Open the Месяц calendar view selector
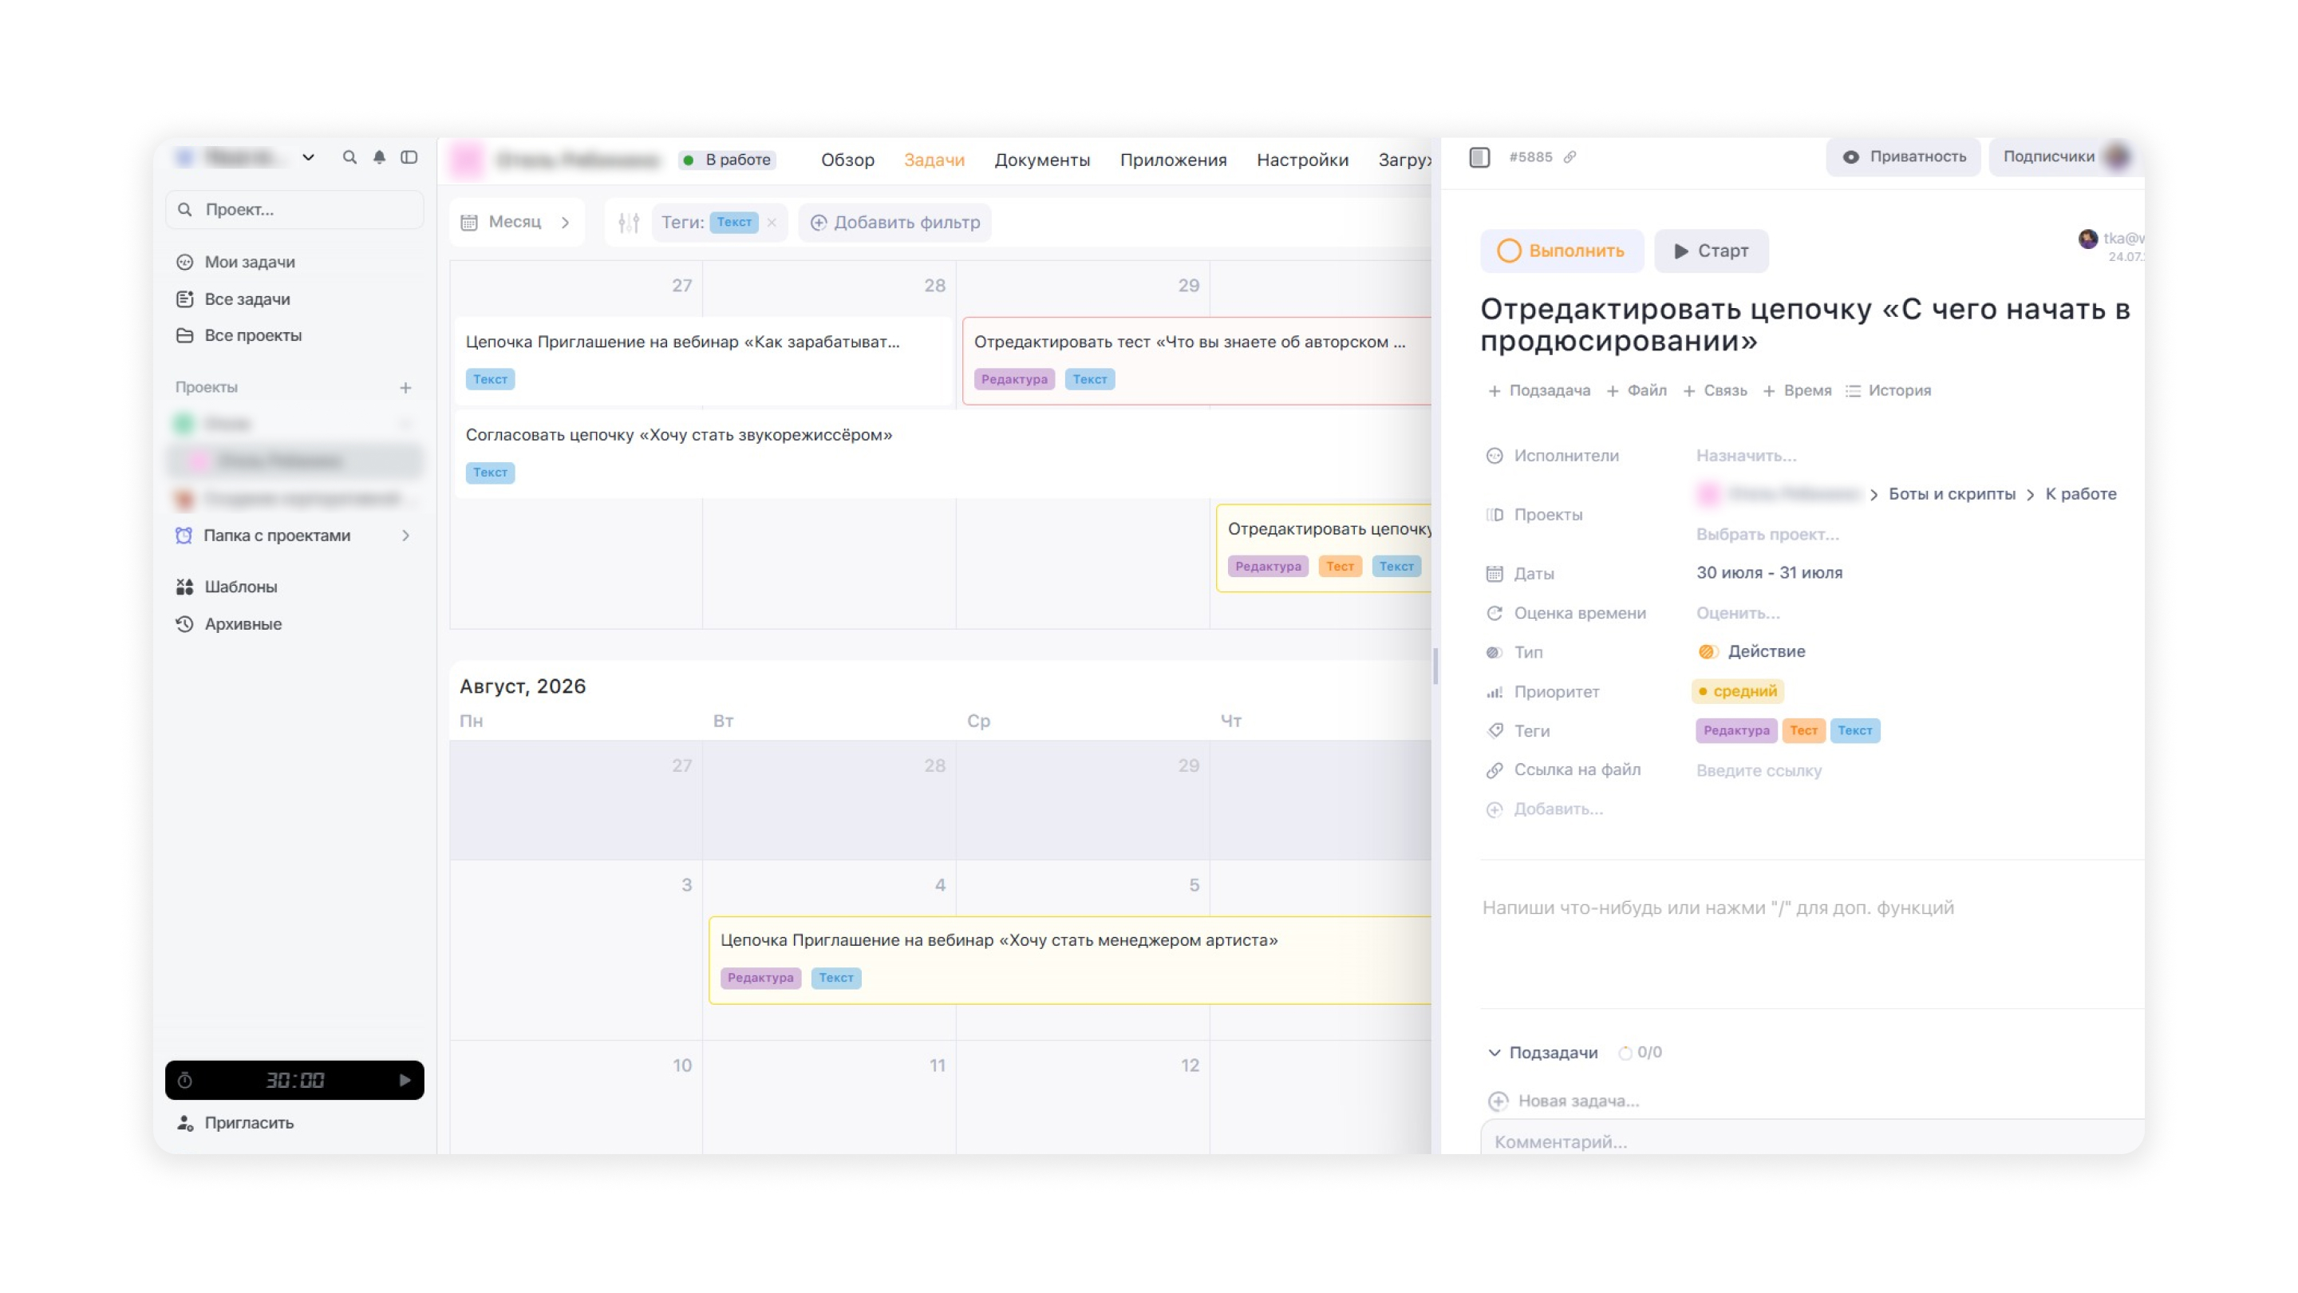This screenshot has height=1293, width=2298. 515,222
